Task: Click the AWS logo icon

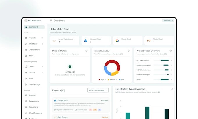Action: (54, 40)
